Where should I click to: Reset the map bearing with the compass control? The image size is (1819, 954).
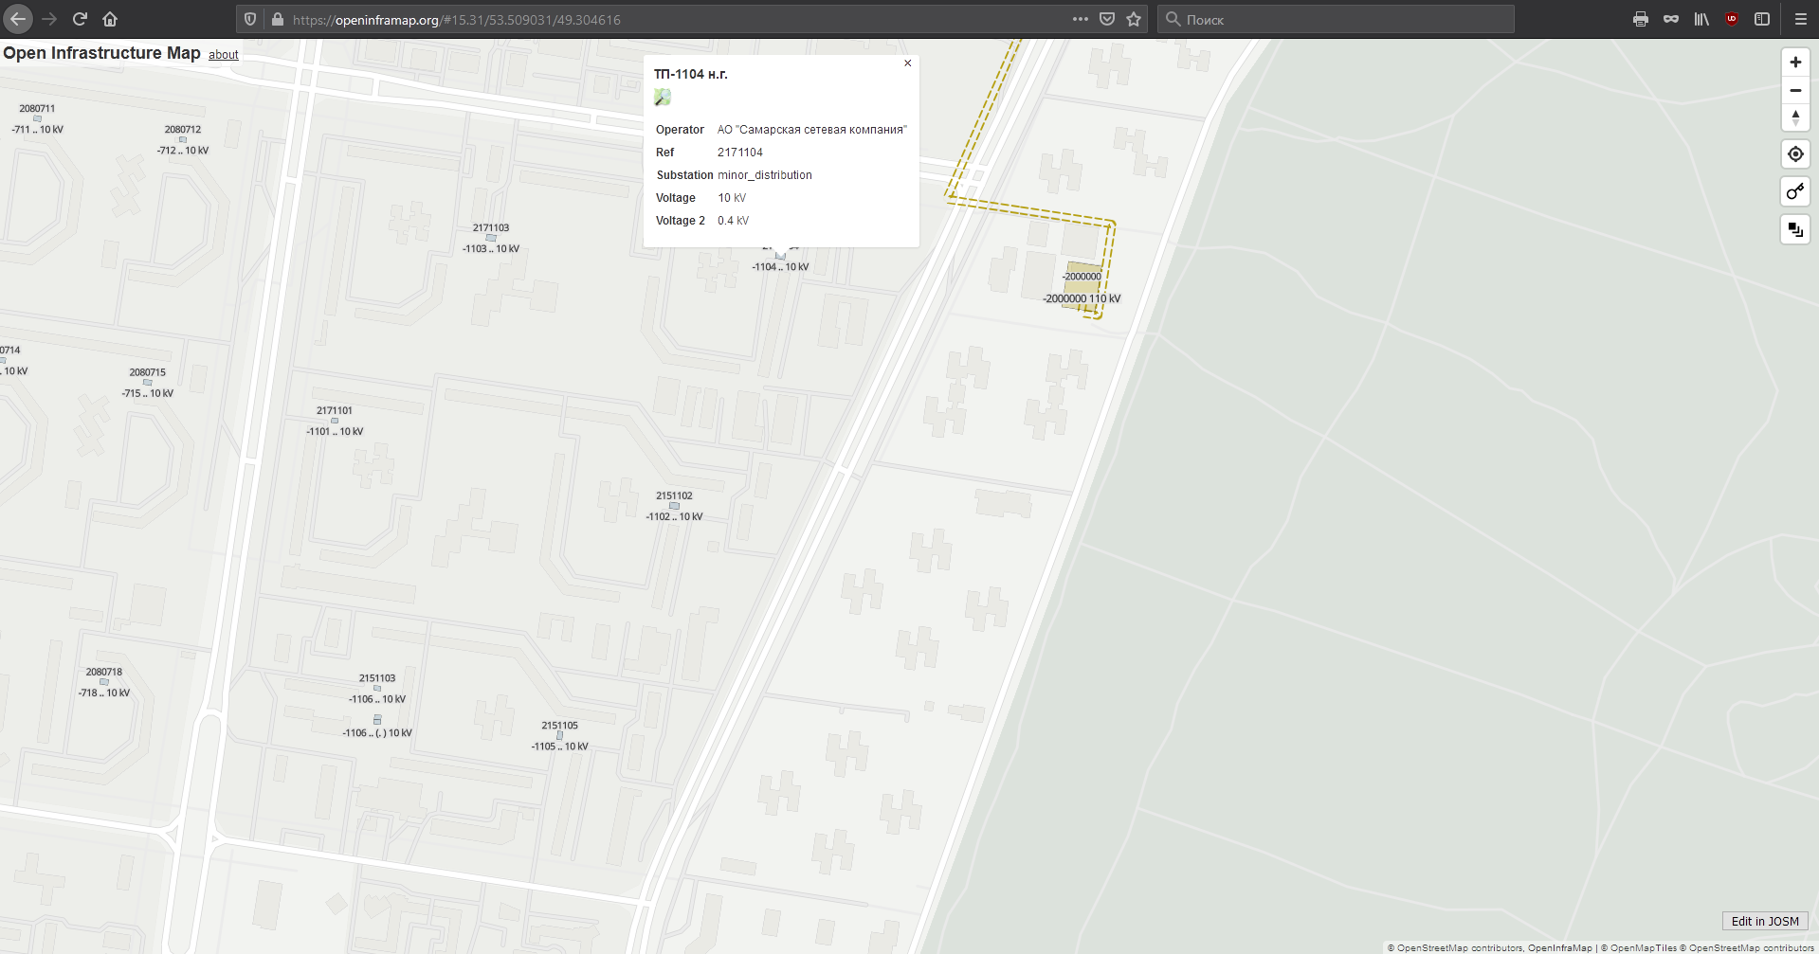[x=1793, y=117]
